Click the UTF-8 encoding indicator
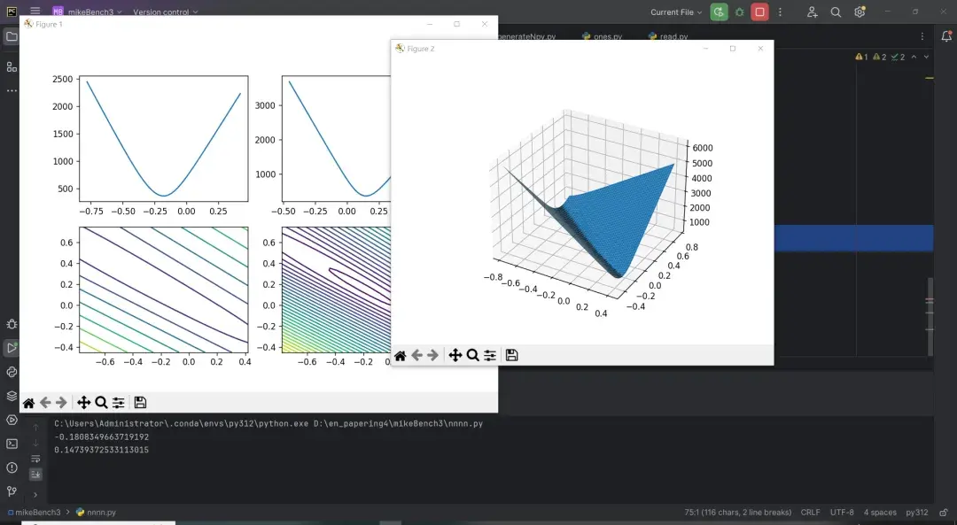 [842, 513]
